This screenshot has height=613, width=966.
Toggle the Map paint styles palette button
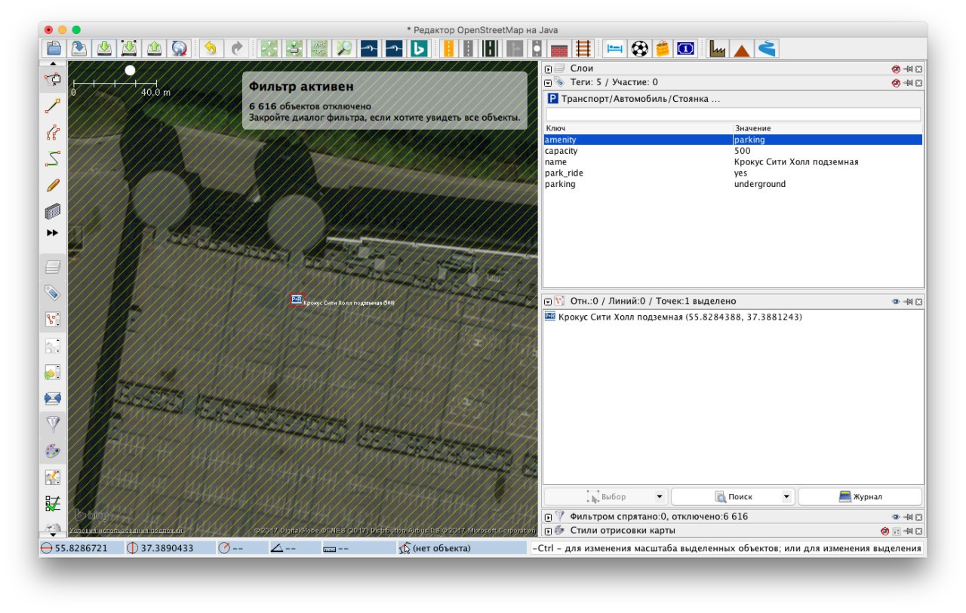[53, 451]
